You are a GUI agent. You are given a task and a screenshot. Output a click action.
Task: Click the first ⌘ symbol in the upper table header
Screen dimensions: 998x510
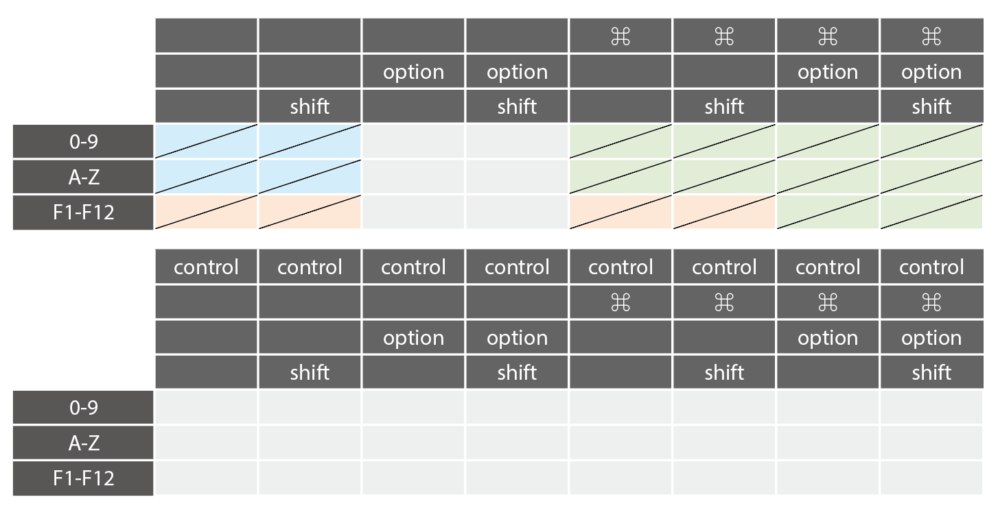pyautogui.click(x=620, y=36)
